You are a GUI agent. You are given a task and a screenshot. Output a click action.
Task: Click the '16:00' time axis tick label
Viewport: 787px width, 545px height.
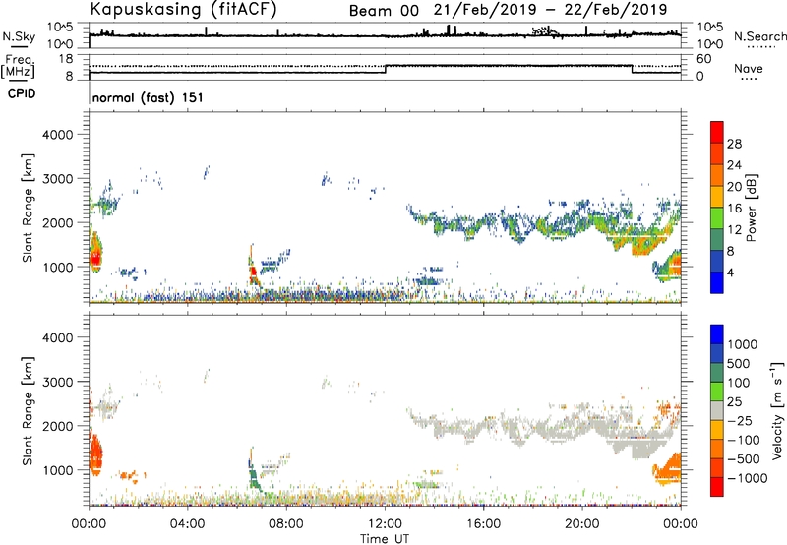(483, 524)
